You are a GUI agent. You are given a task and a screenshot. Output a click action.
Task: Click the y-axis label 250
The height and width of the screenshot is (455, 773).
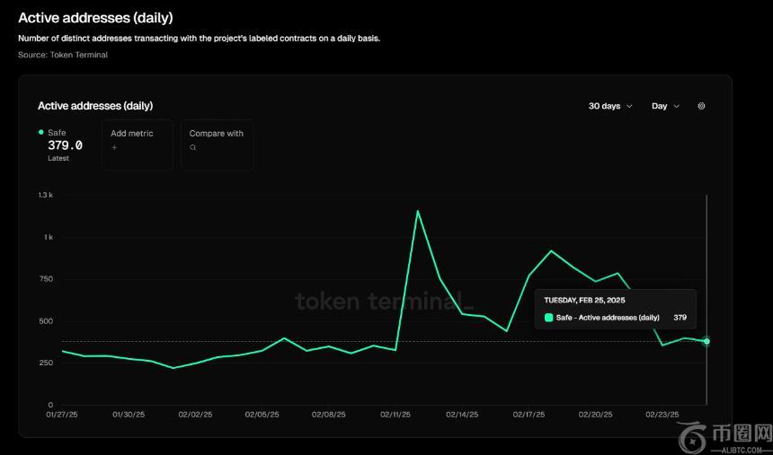pos(47,363)
